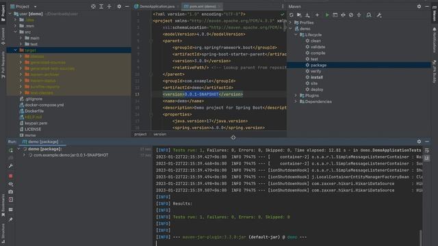
Task: Click the layout icon in Run toolbar
Action: click(11, 210)
